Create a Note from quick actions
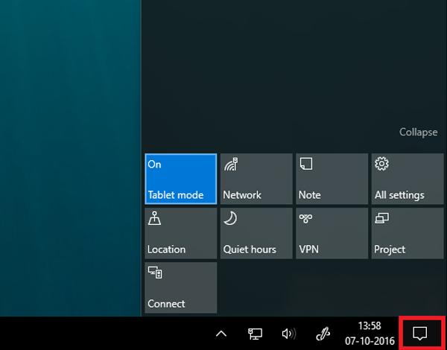Viewport: 447px width, 350px height. pyautogui.click(x=332, y=179)
